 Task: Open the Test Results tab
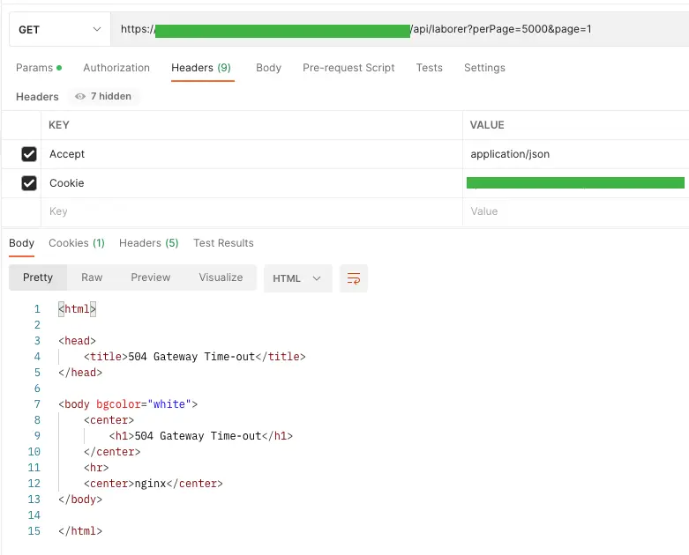pyautogui.click(x=223, y=243)
